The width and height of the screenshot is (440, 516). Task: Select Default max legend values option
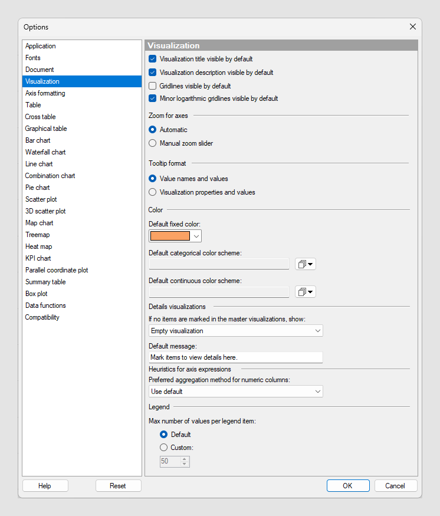click(x=163, y=435)
